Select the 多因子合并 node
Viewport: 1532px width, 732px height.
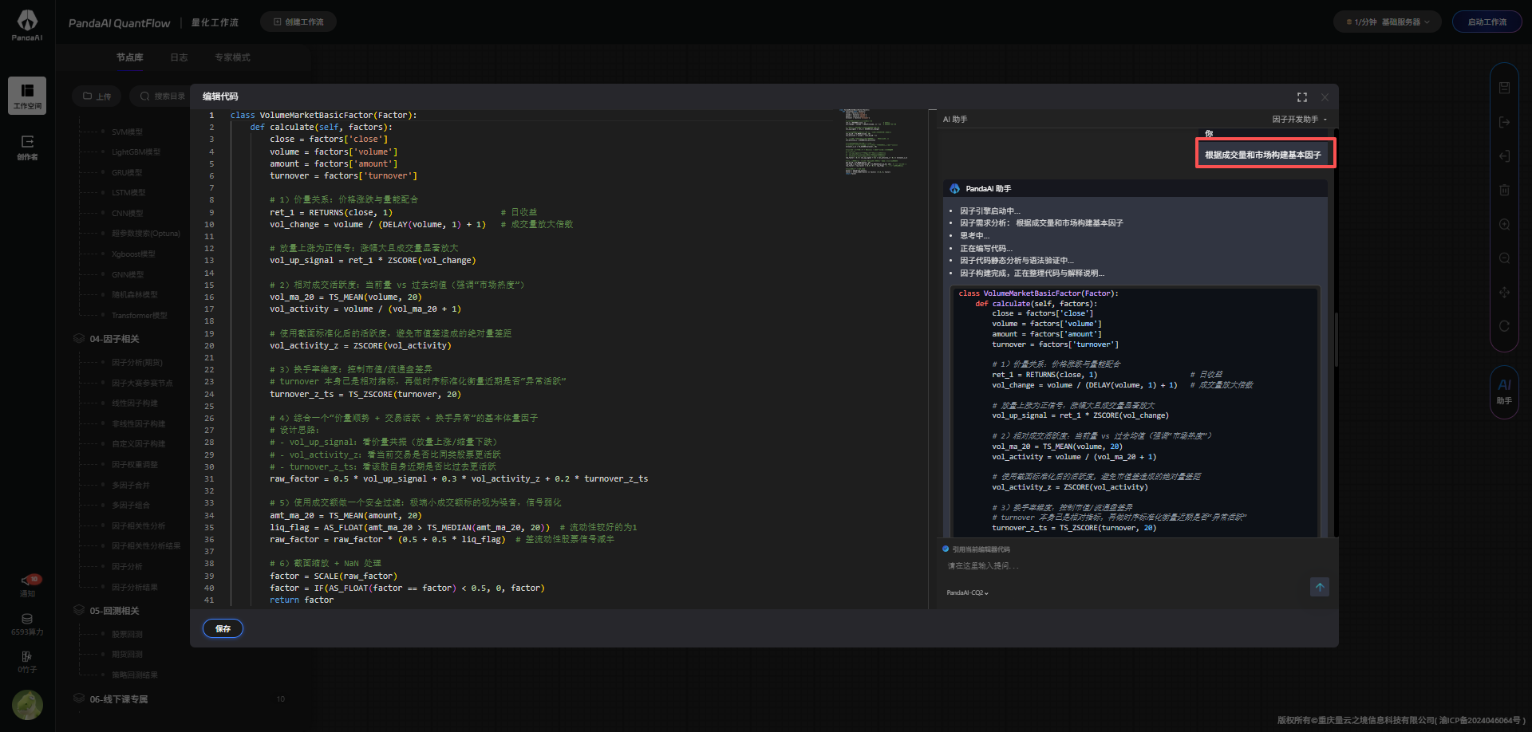(x=131, y=485)
